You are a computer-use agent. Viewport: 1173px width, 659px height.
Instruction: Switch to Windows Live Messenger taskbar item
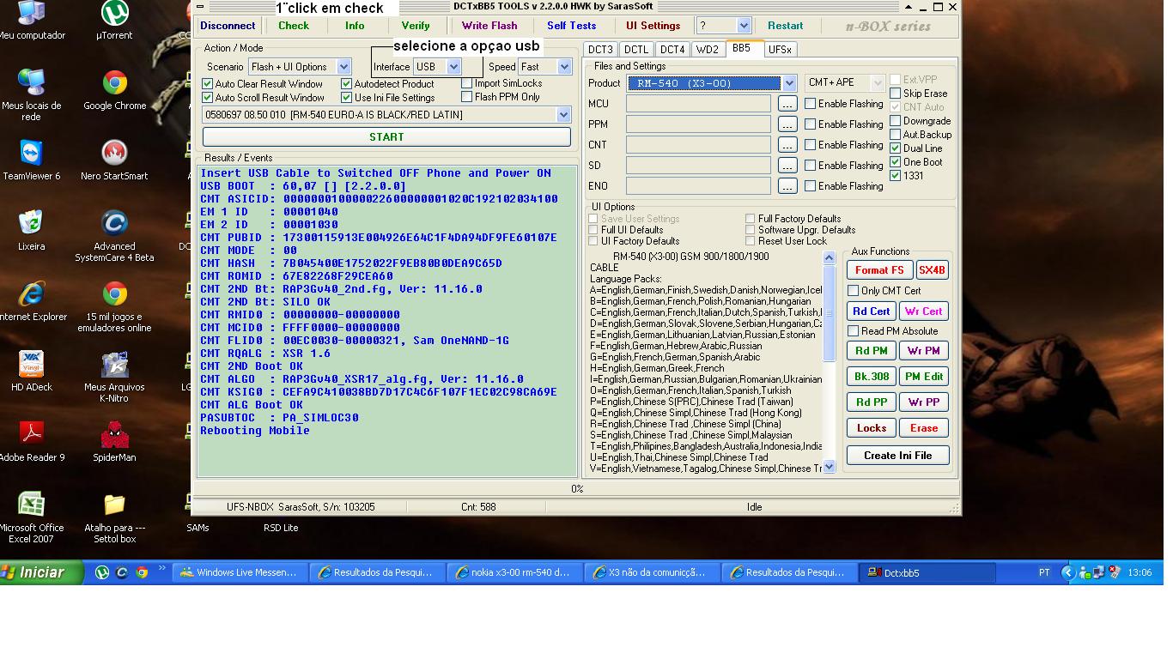pyautogui.click(x=240, y=572)
